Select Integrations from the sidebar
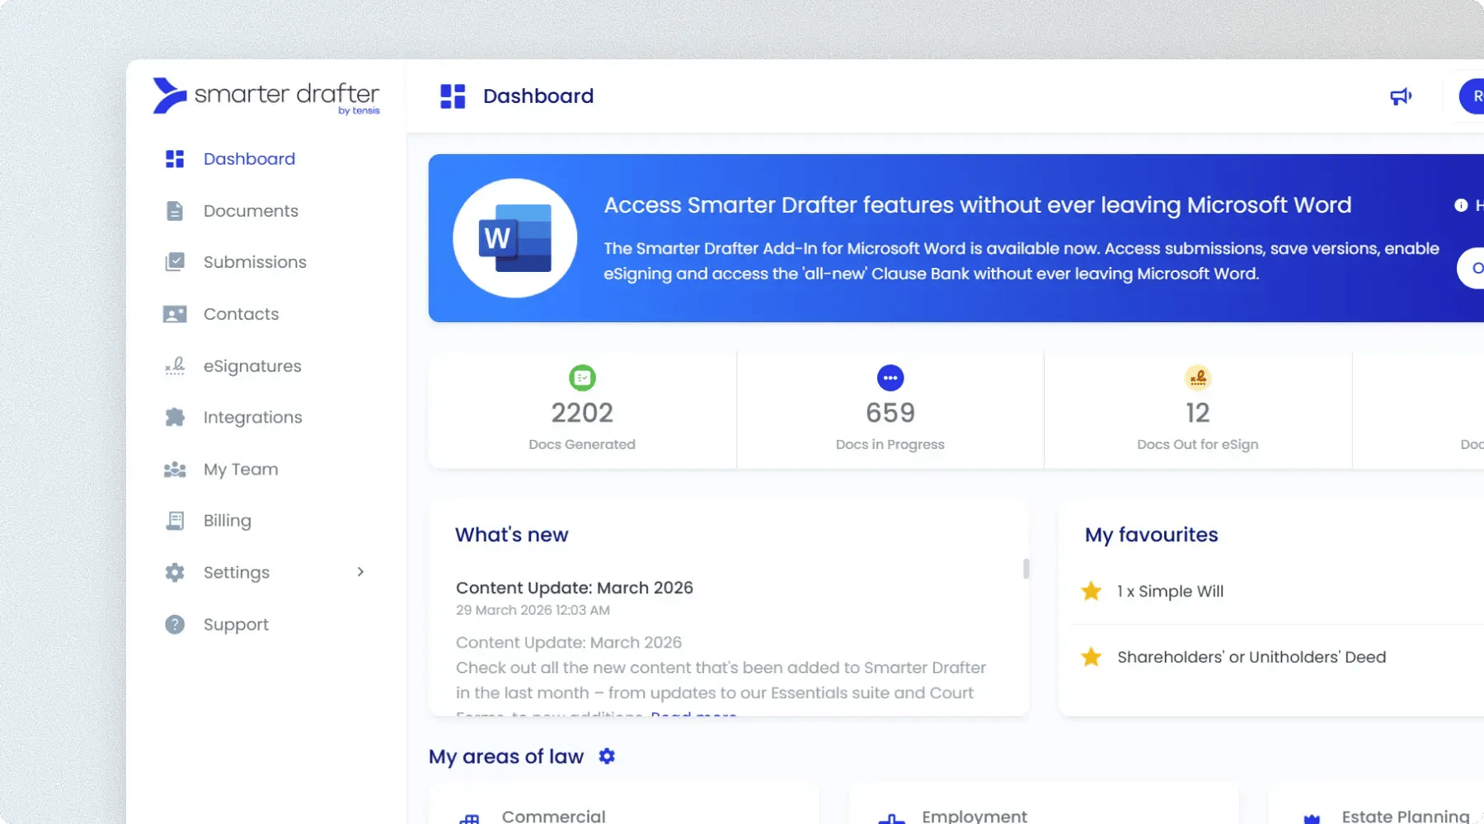Image resolution: width=1484 pixels, height=824 pixels. [252, 418]
